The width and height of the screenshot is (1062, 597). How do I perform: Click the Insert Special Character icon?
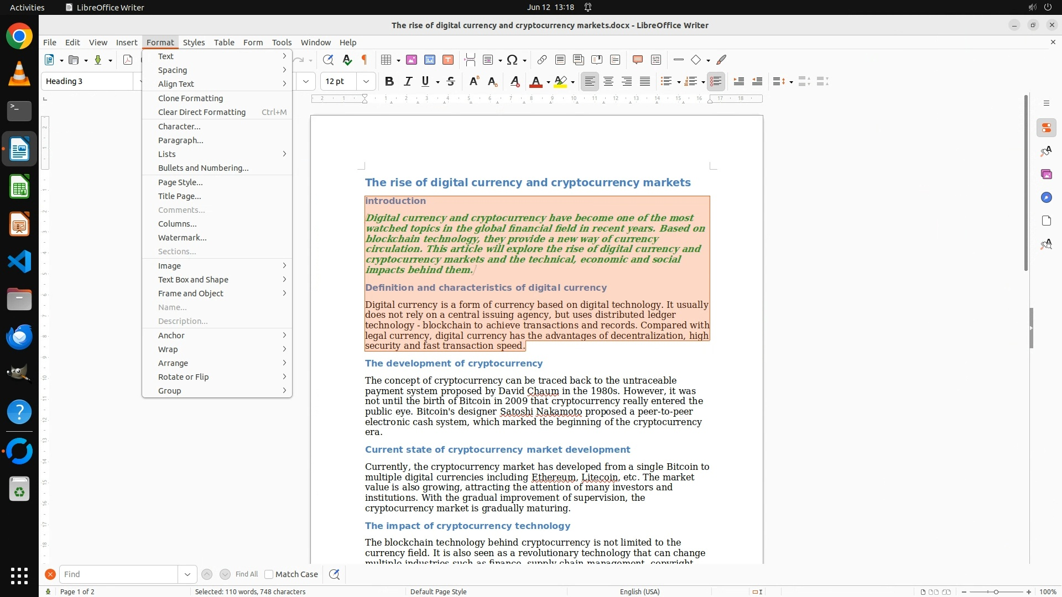512,60
